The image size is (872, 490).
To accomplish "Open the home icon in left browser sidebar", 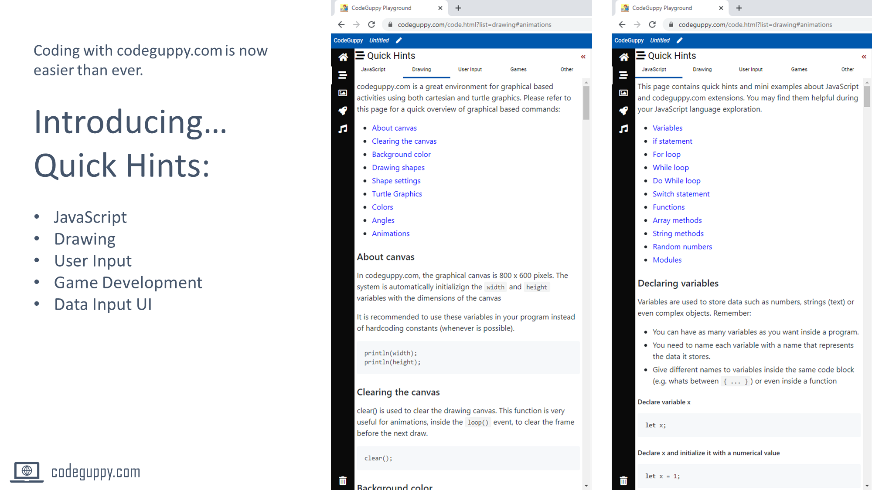I will tap(343, 57).
